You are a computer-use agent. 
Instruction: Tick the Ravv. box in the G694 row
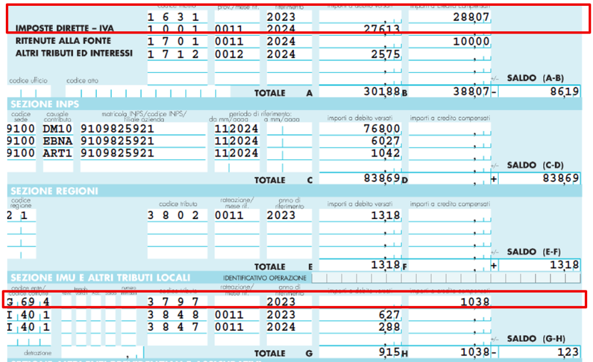click(66, 301)
